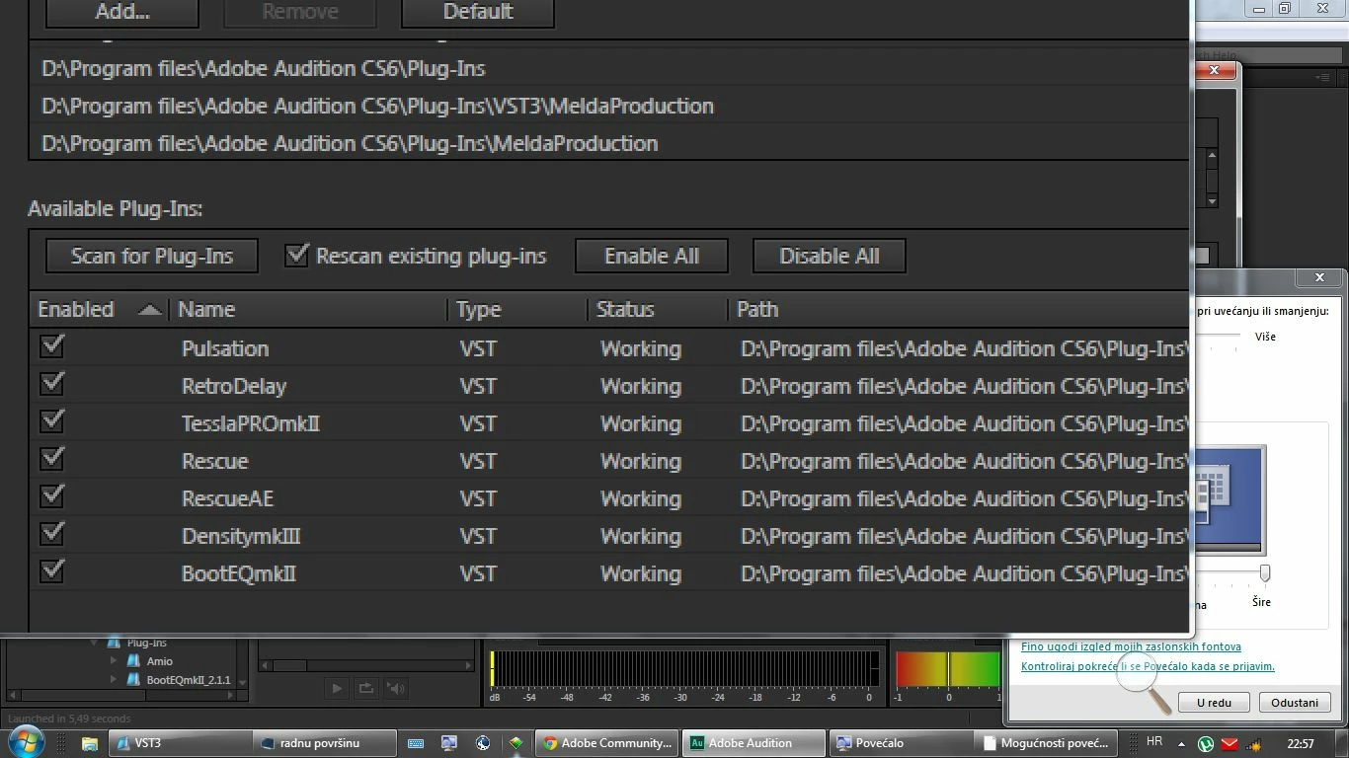Click U redu button in magnifier options

click(1214, 703)
